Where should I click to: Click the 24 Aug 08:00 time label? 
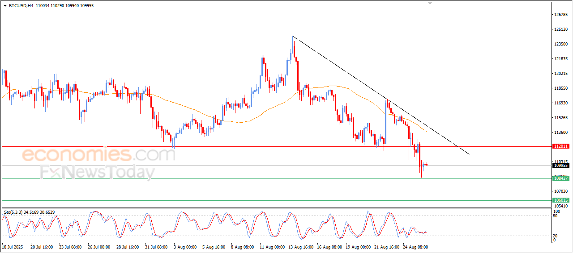[415, 247]
